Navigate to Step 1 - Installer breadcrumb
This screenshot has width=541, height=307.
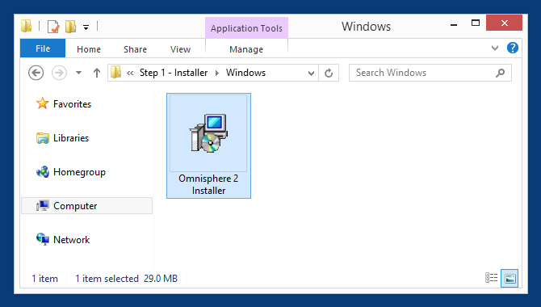point(174,73)
